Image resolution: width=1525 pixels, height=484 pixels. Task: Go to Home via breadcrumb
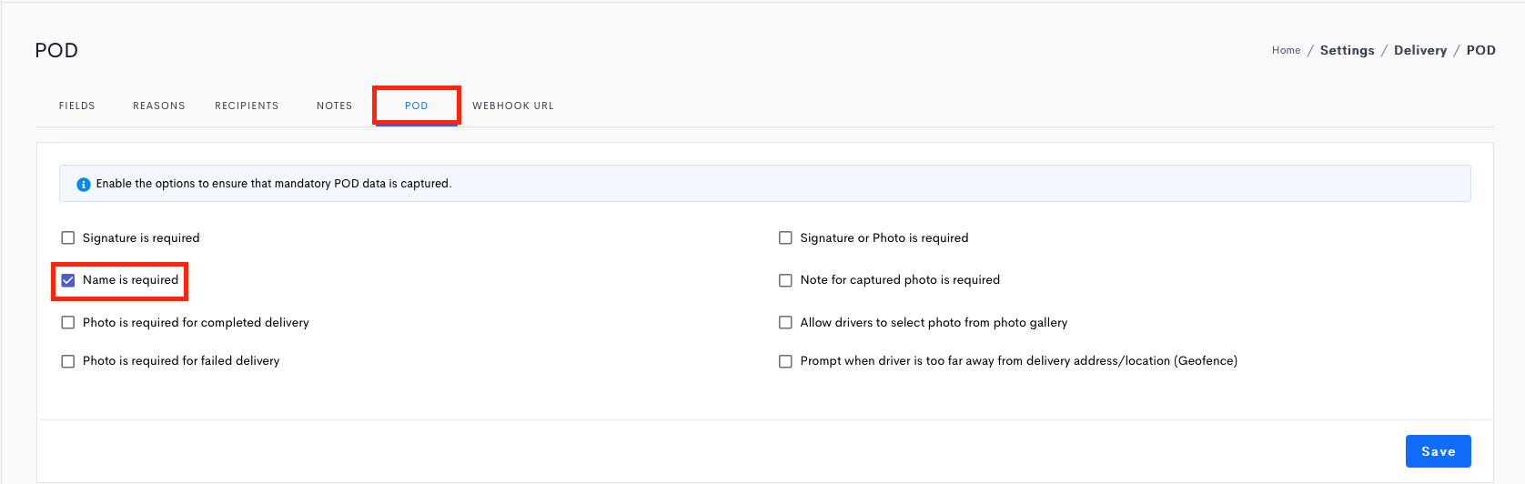coord(1286,51)
